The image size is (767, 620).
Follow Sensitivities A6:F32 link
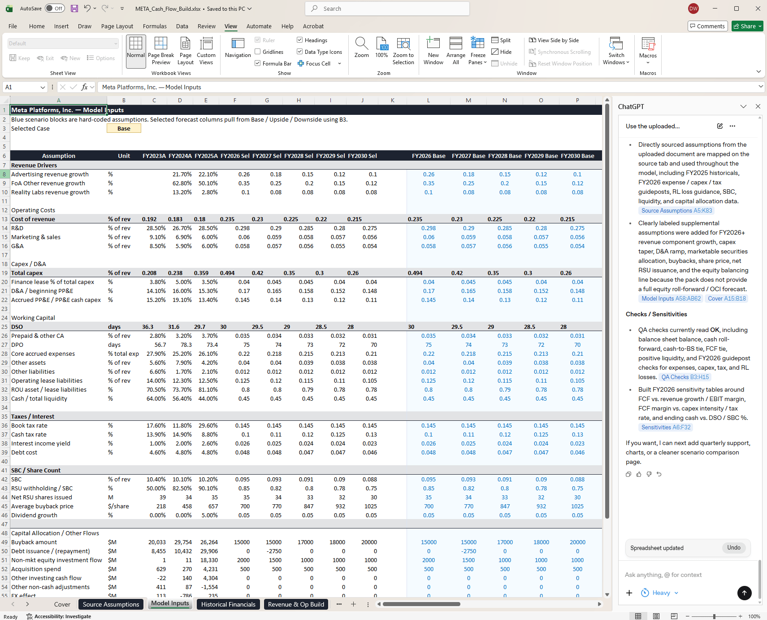click(666, 428)
